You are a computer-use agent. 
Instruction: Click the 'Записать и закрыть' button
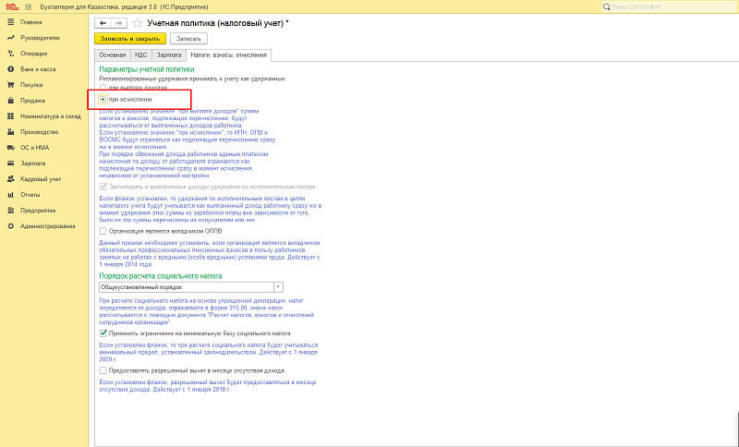[x=129, y=39]
